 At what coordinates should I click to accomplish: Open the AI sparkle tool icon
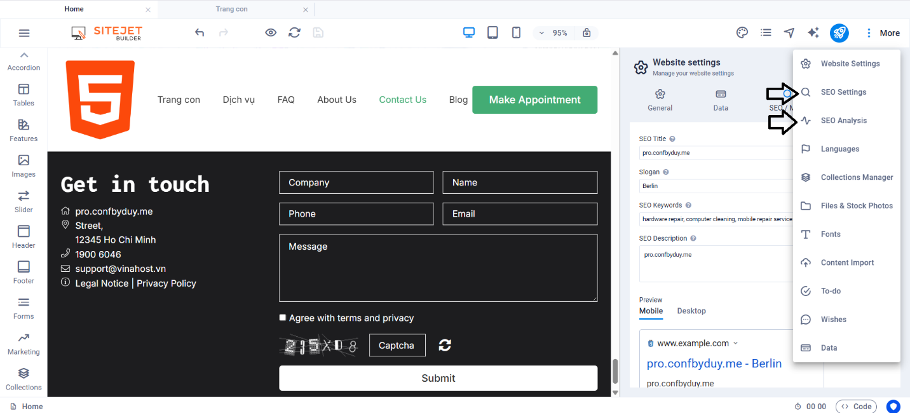pyautogui.click(x=813, y=33)
